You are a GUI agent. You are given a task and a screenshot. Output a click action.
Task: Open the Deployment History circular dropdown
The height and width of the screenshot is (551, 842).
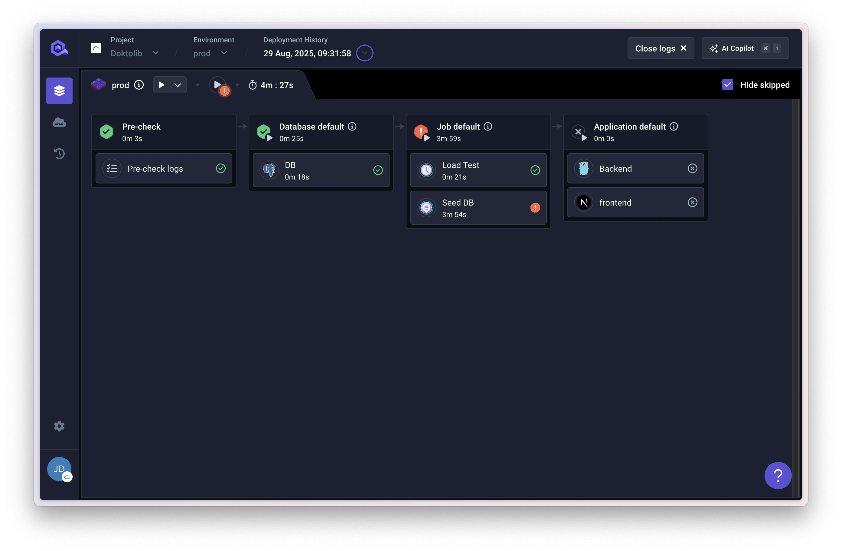(364, 53)
